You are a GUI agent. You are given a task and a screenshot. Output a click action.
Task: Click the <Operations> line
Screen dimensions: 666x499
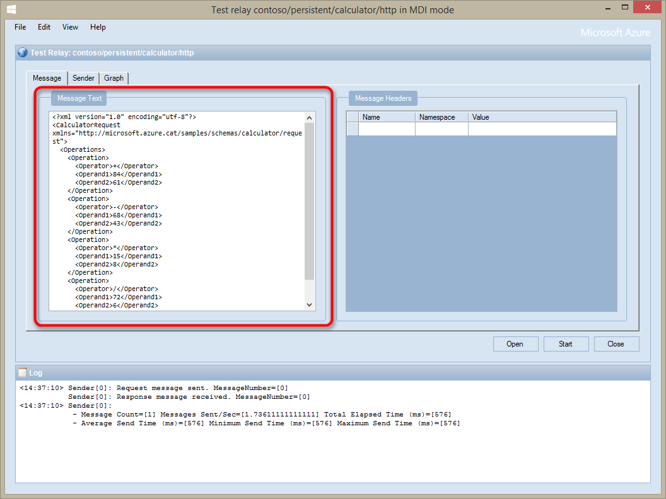click(x=83, y=150)
